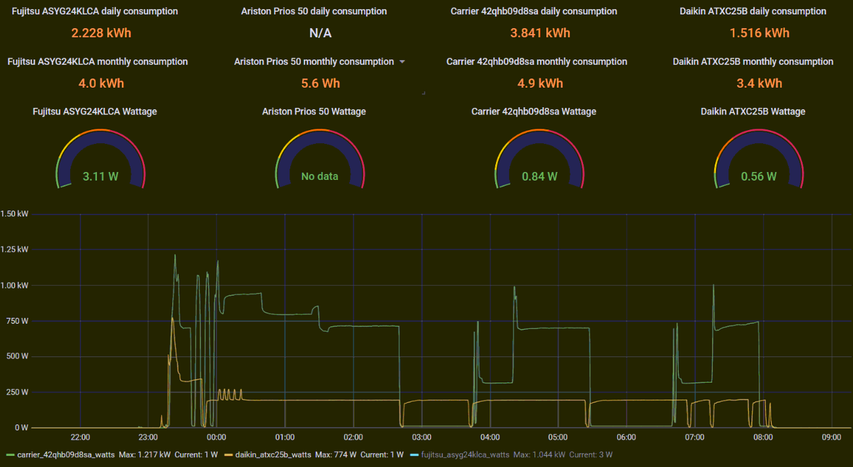The image size is (853, 467).
Task: Open the Daikin ATXC25B monthly consumption title
Action: pyautogui.click(x=753, y=61)
